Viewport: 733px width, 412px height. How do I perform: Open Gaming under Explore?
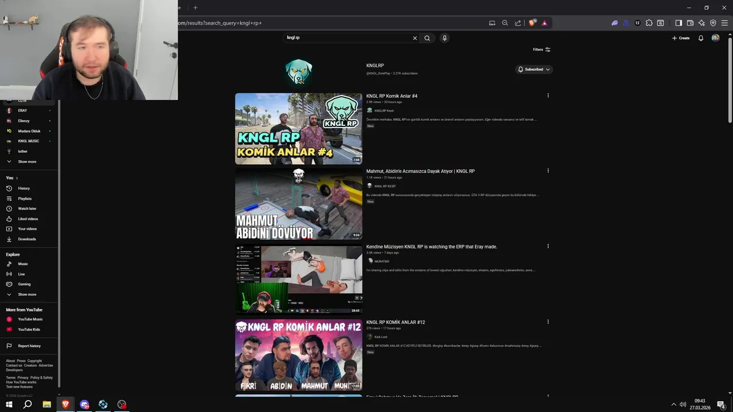click(29, 284)
